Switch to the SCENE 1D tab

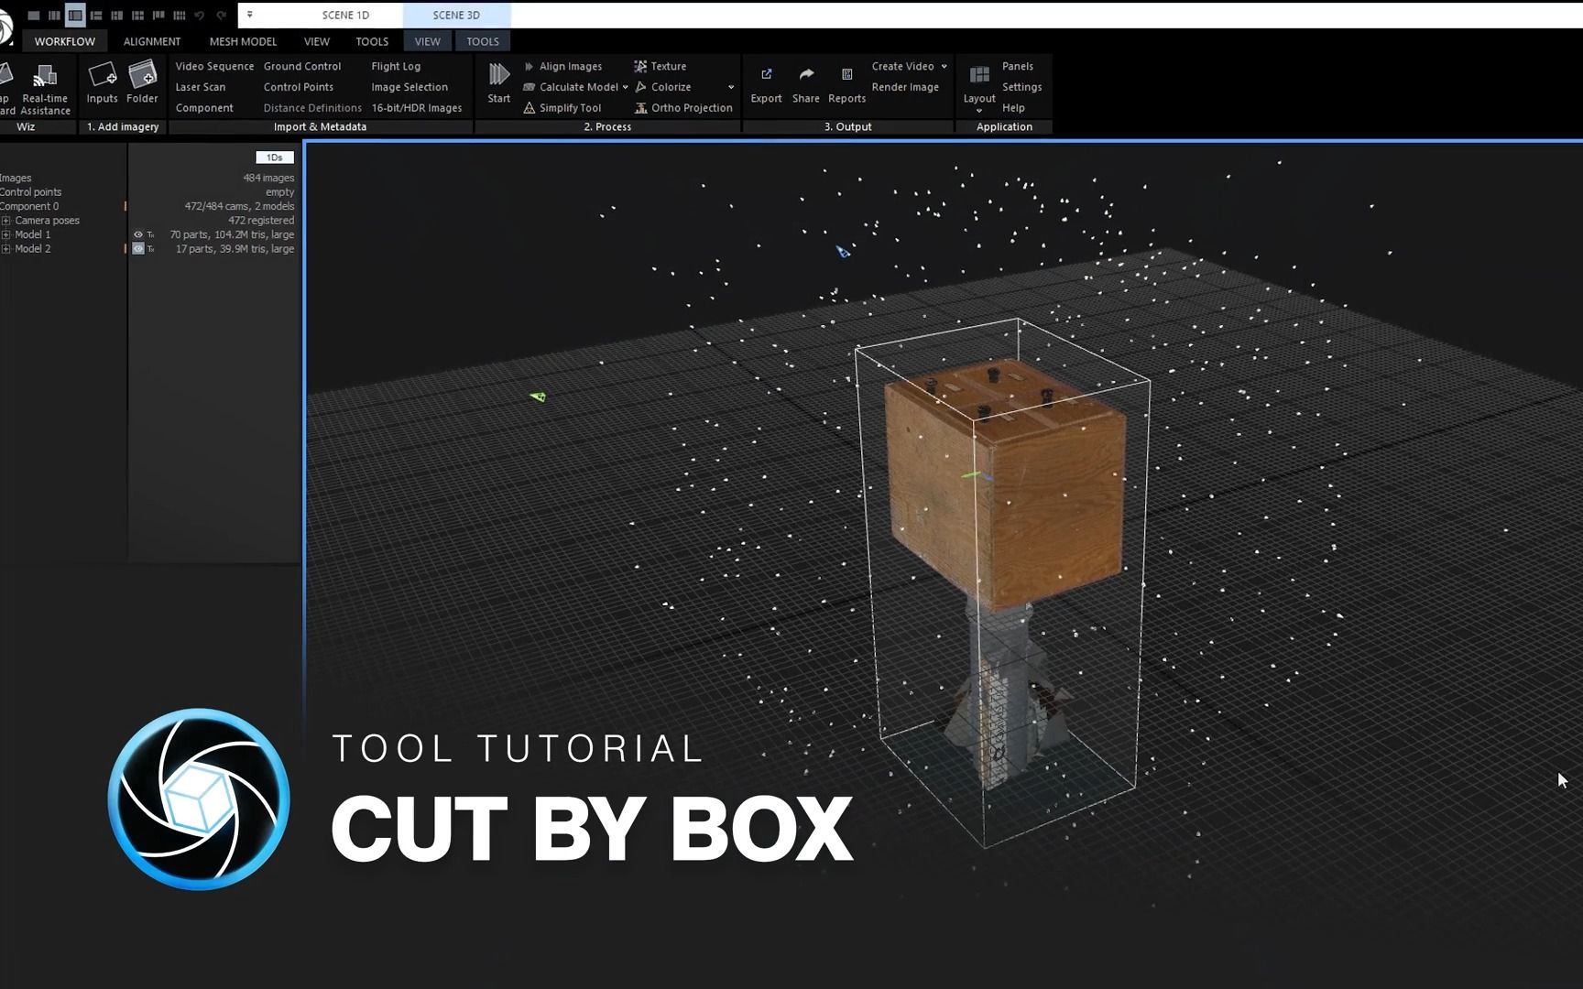(x=345, y=15)
